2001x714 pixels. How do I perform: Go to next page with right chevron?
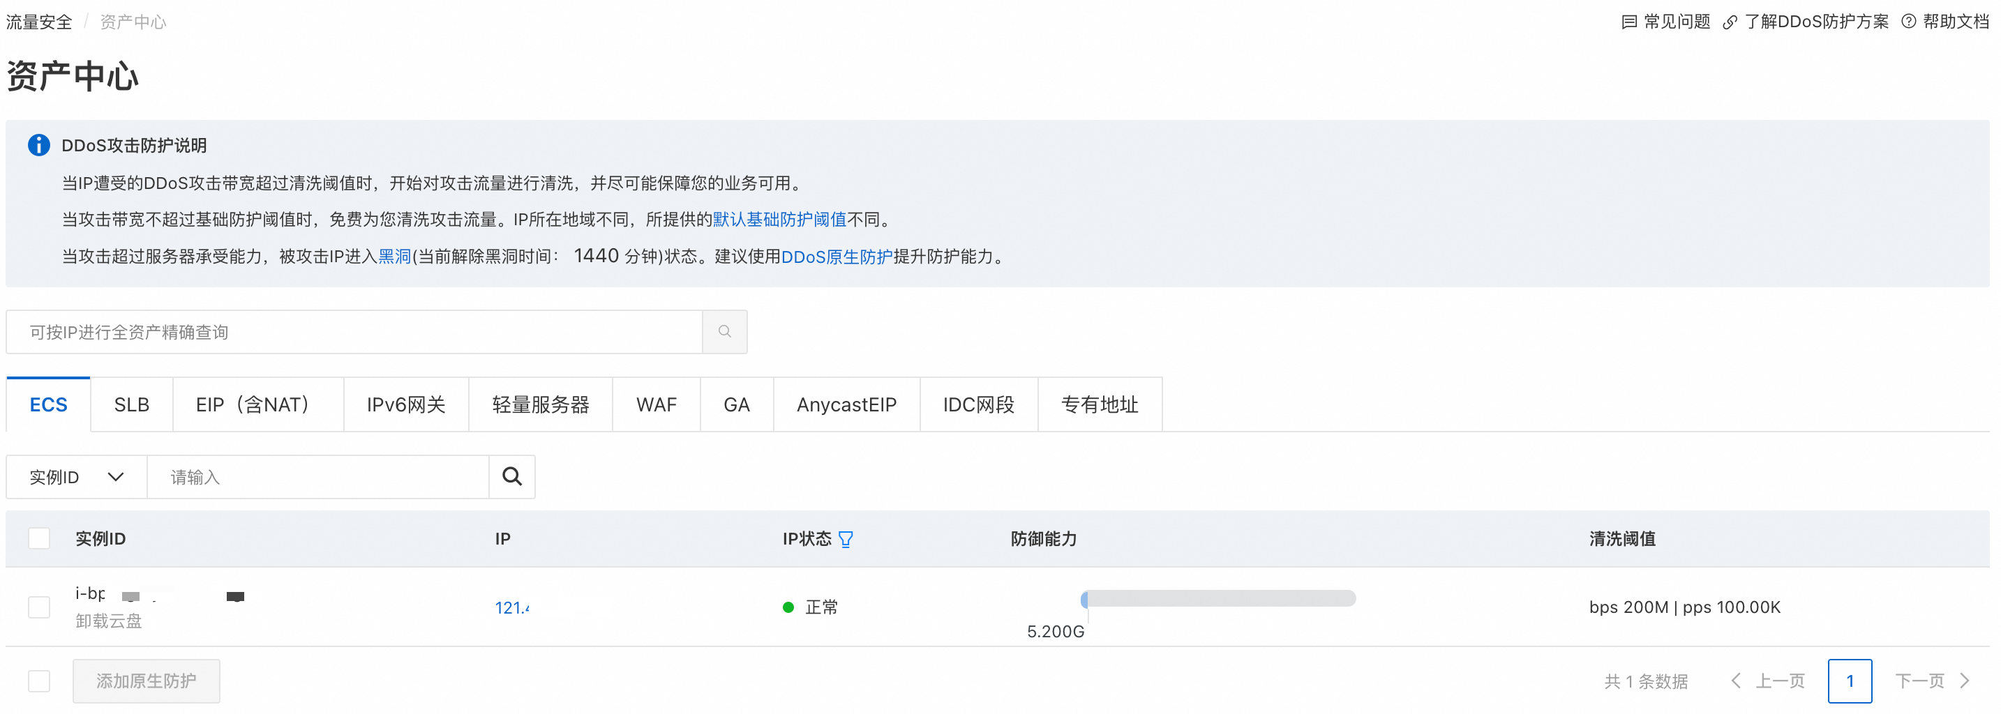[x=1965, y=681]
